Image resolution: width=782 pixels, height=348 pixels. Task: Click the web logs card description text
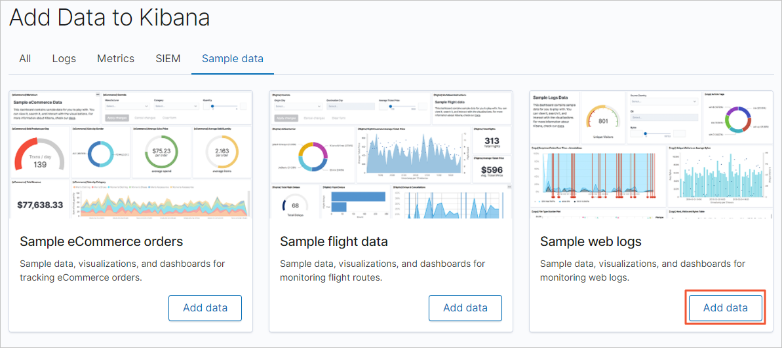tap(643, 270)
